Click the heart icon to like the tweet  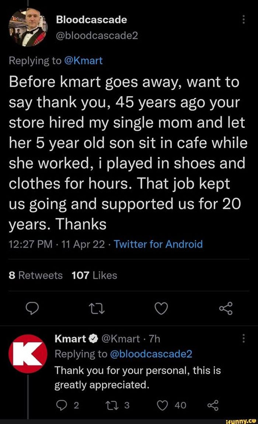click(x=161, y=309)
